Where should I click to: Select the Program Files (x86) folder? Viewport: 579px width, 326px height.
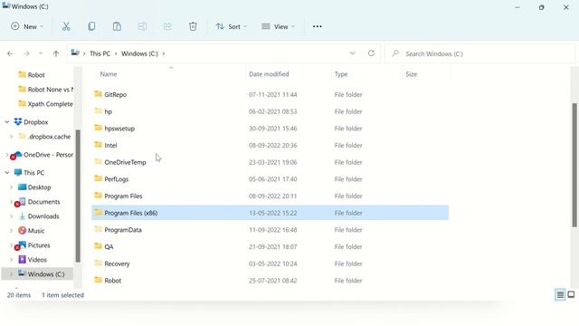270,213
